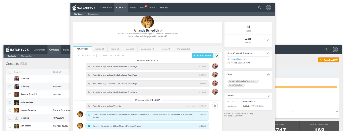Sort contacts by the Company column header
345x131 pixels.
57,72
